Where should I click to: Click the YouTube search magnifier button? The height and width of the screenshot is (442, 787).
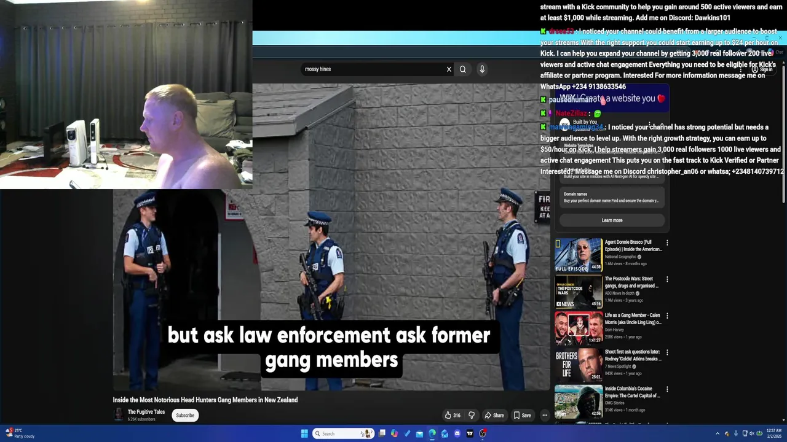(463, 69)
